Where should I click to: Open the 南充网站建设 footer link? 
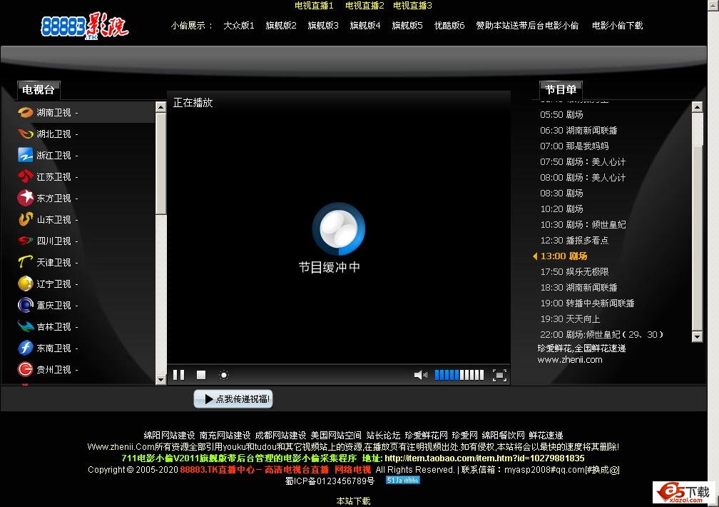click(225, 435)
